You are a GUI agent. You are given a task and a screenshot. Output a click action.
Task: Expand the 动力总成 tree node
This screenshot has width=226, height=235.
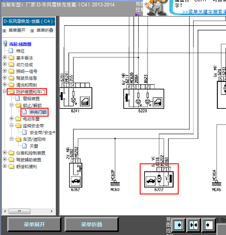pos(5,64)
